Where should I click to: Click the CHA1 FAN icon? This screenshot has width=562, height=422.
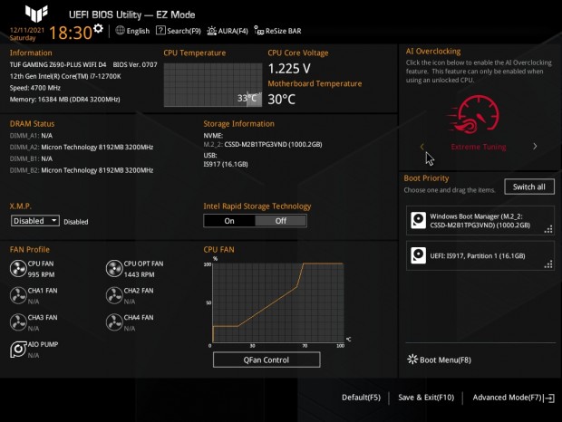pos(18,295)
